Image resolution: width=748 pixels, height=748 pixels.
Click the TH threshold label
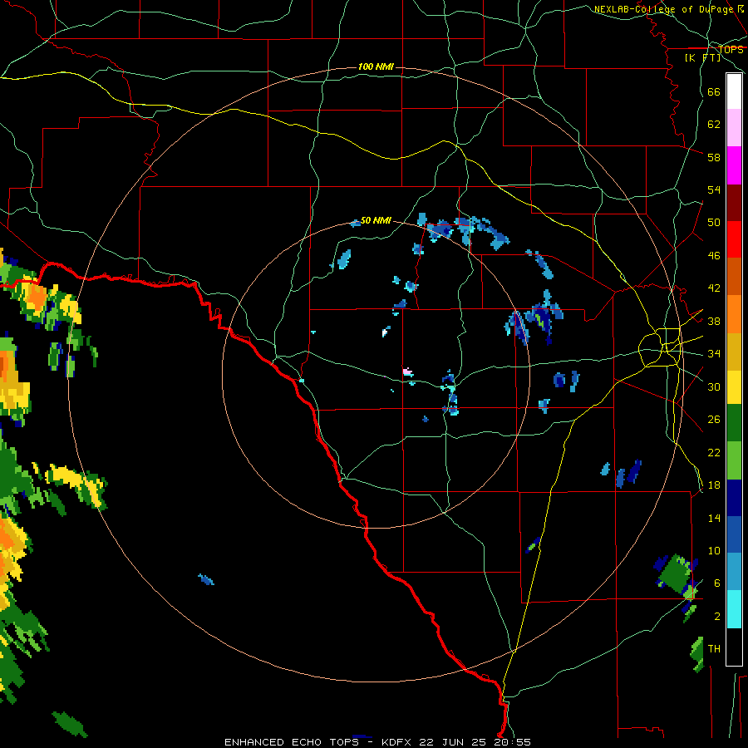[x=714, y=648]
